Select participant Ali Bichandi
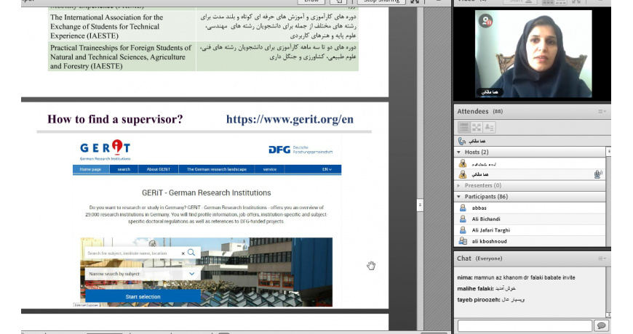 (486, 219)
